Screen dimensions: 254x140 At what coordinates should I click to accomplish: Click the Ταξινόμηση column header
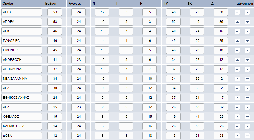click(244, 4)
